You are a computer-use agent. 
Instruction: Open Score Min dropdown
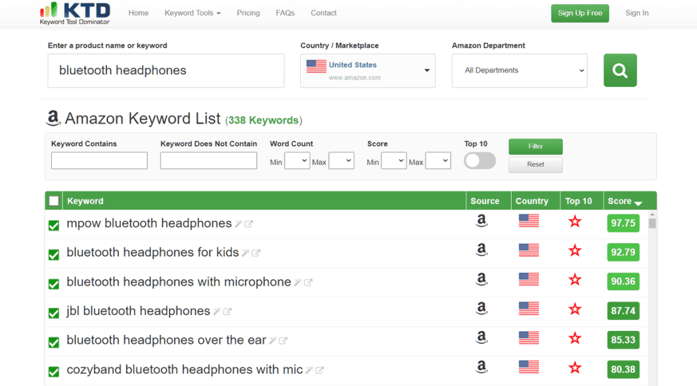tap(394, 160)
